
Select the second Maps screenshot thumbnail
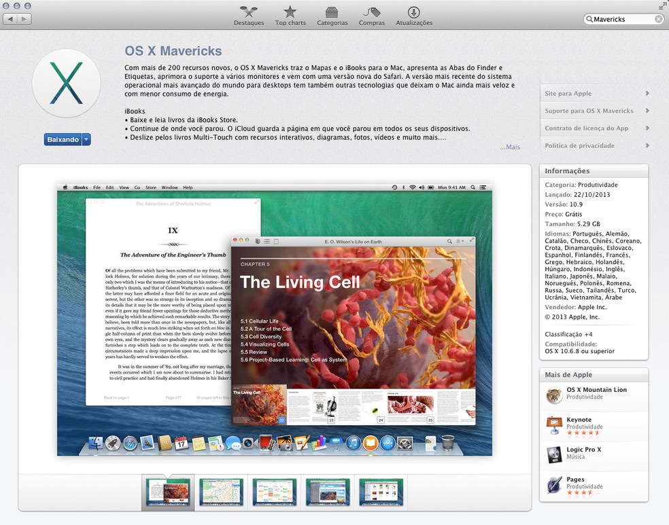click(x=221, y=492)
